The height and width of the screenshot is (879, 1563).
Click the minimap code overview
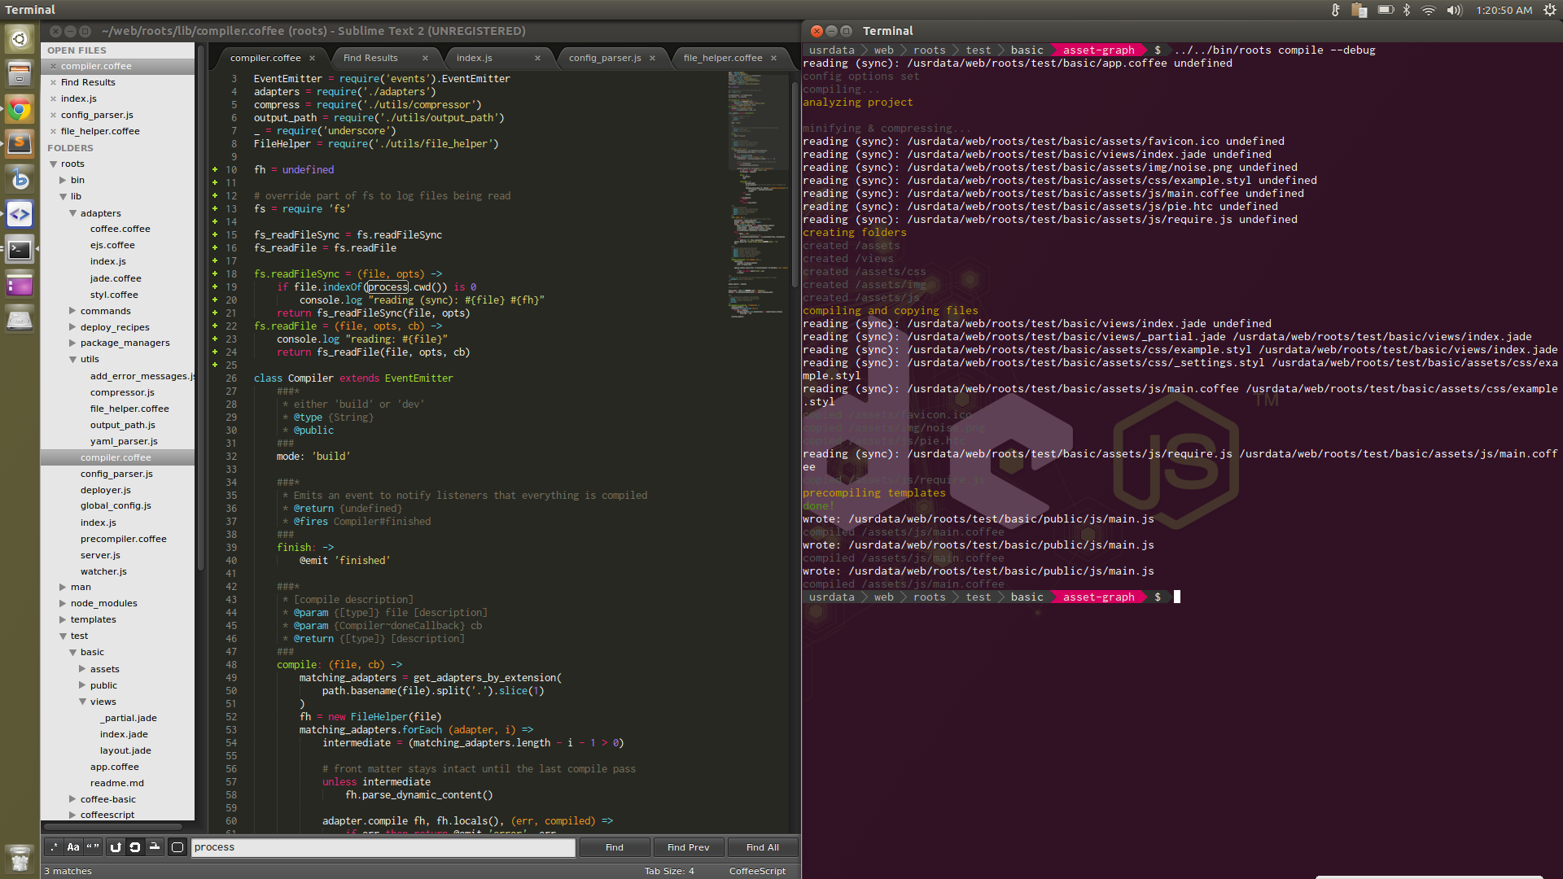(x=757, y=195)
